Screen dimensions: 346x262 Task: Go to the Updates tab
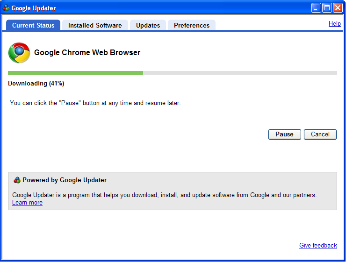(148, 25)
